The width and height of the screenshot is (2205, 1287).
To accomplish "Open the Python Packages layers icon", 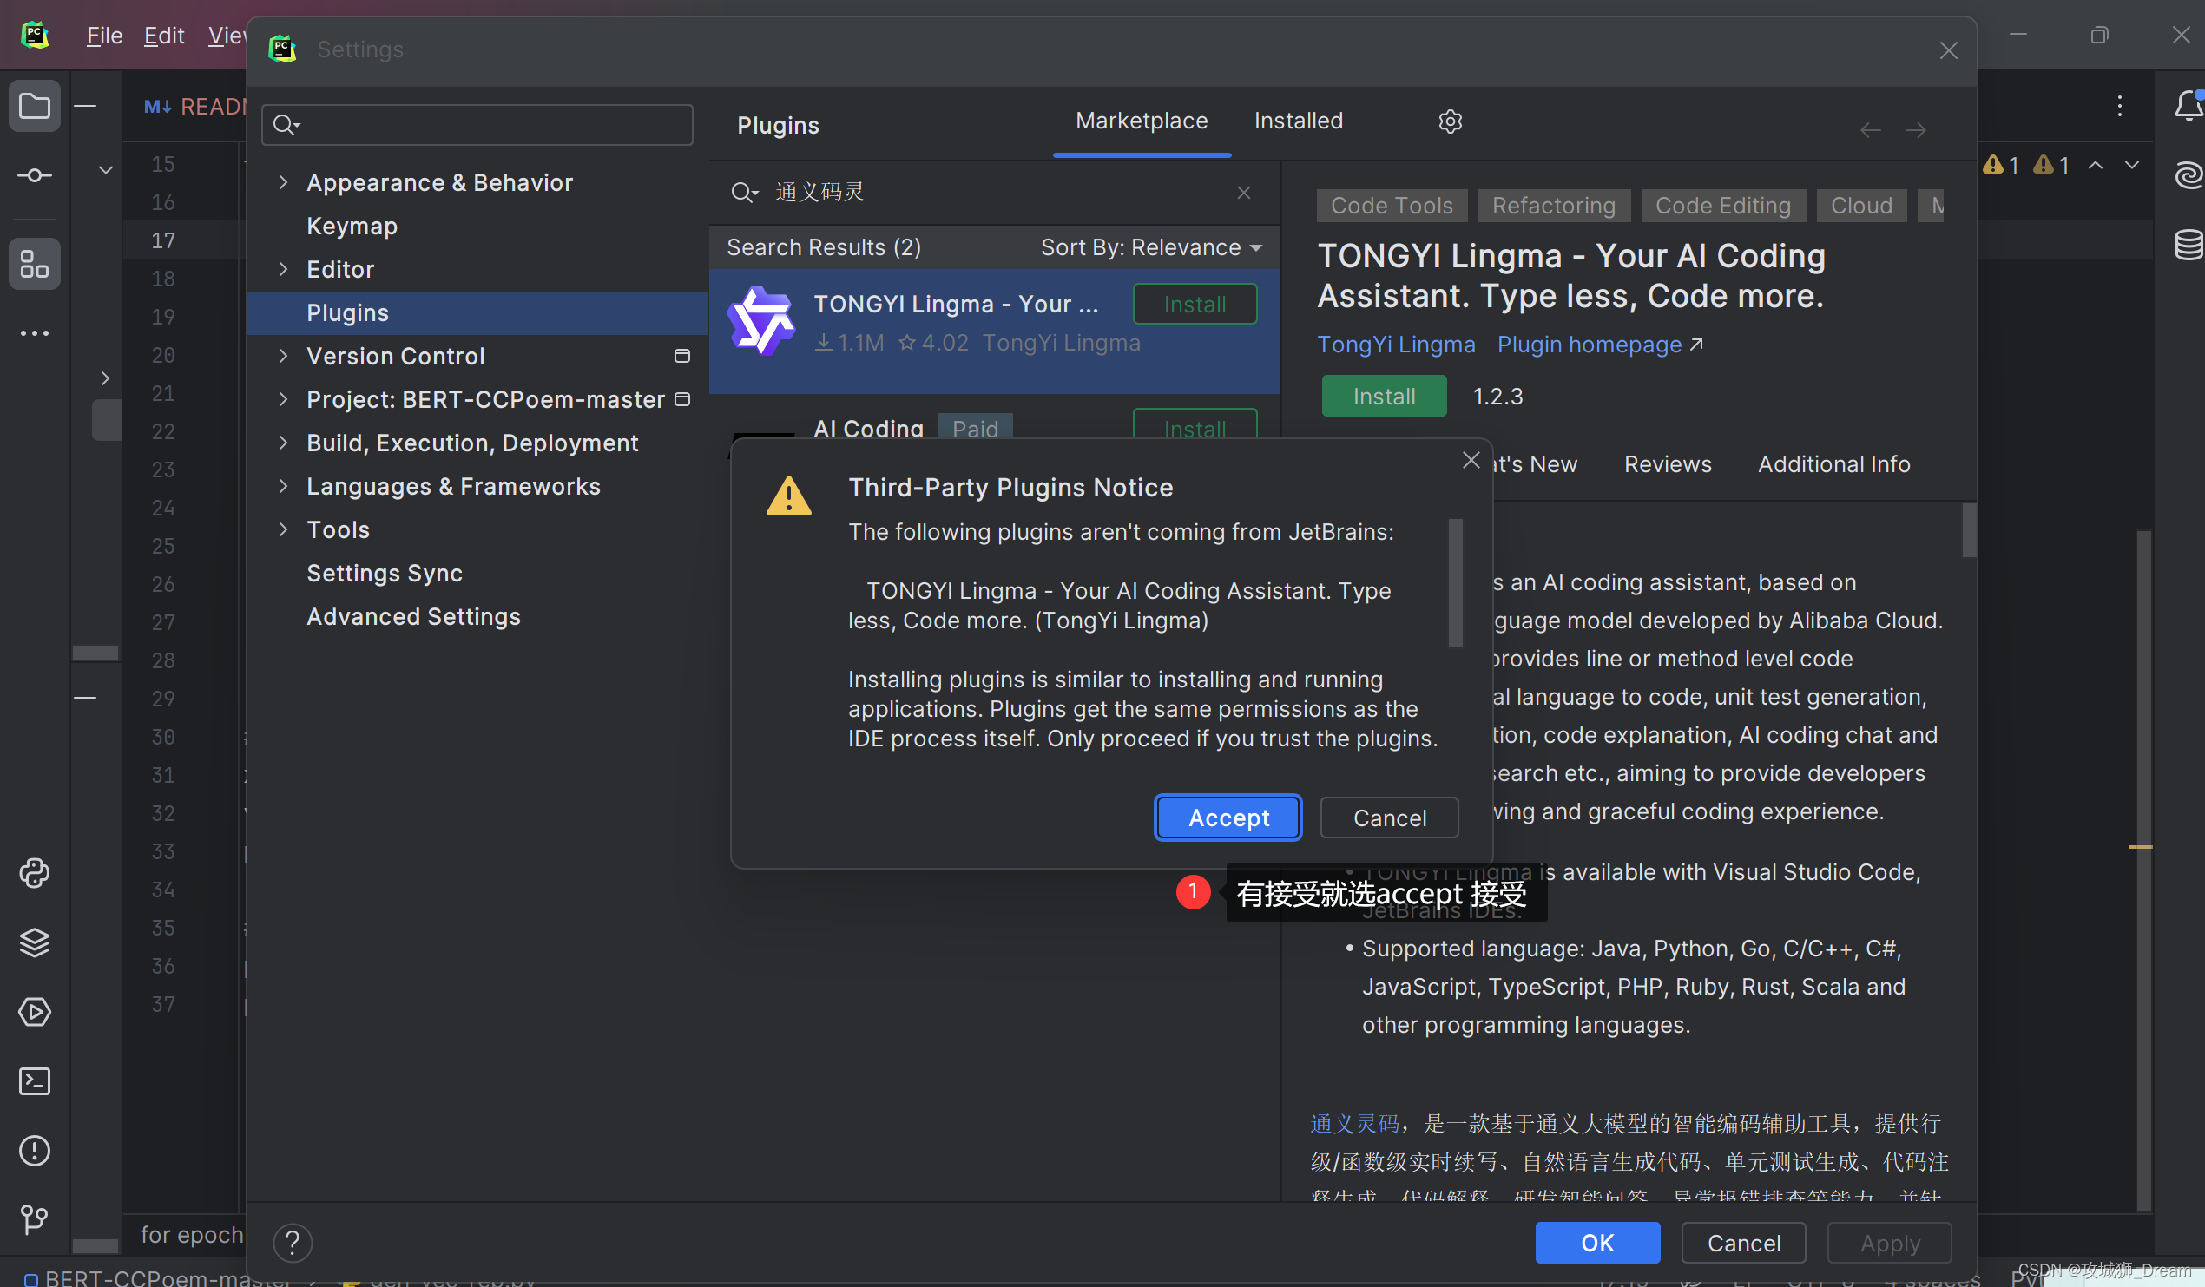I will [34, 942].
